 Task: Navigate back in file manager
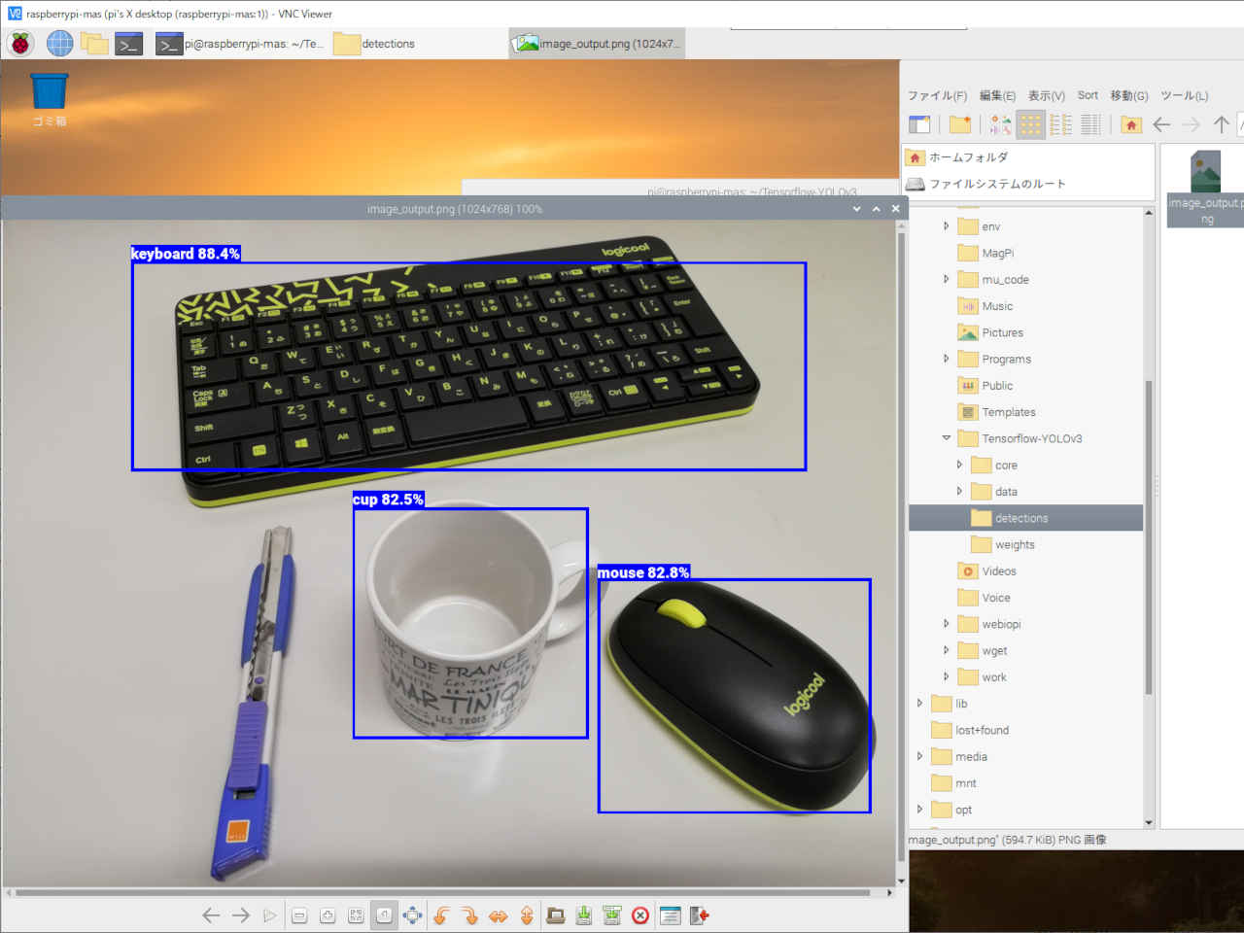point(1161,124)
